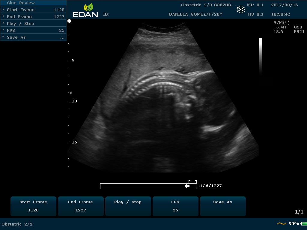
Task: Select FPS entry in Cine Review menu
Action: [33, 30]
